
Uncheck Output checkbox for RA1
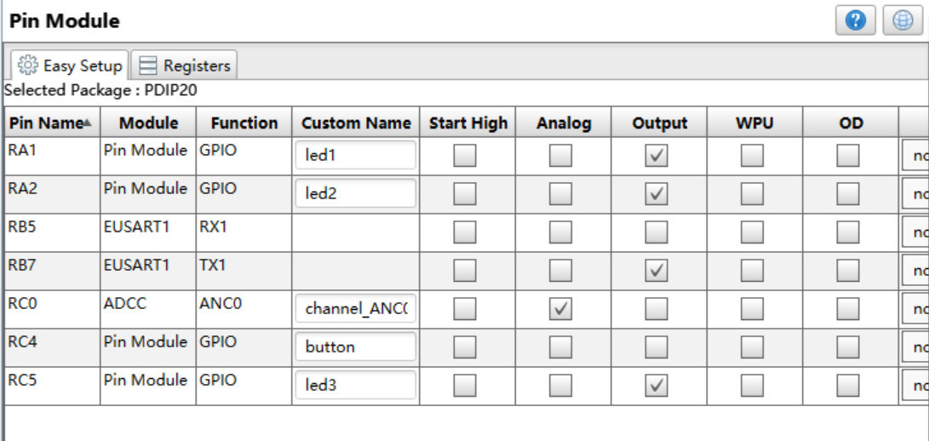pos(657,156)
